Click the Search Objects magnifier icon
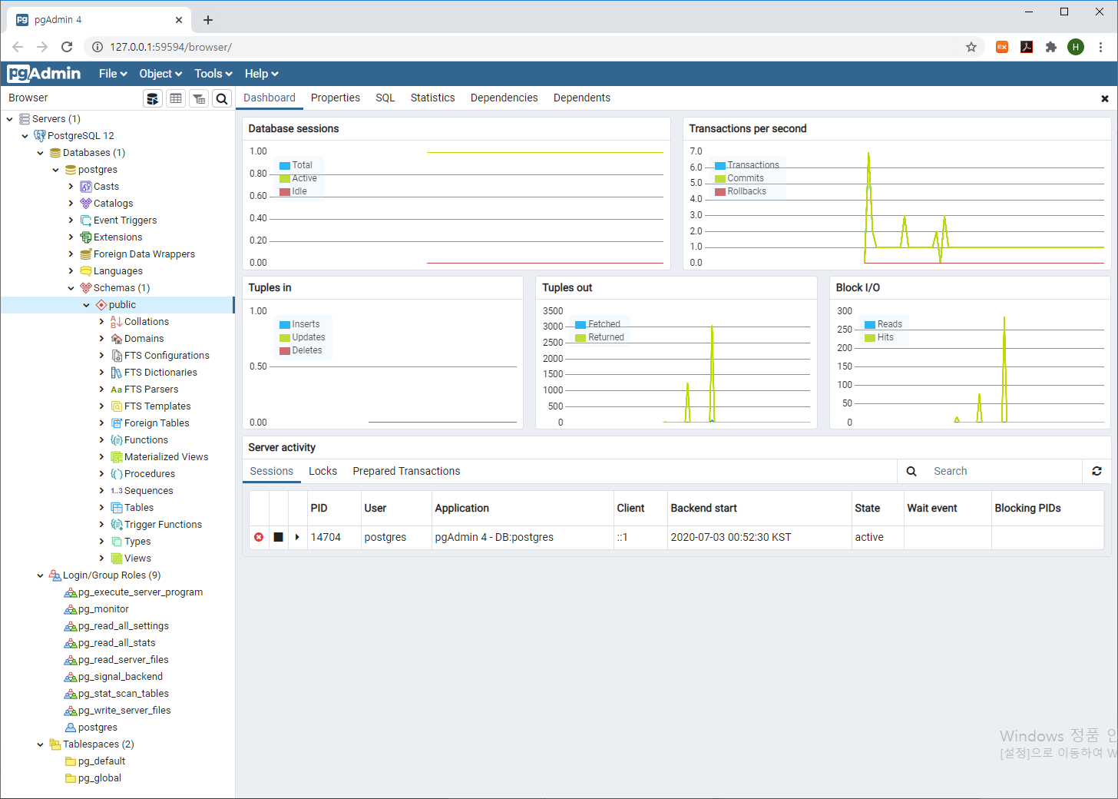Viewport: 1118px width, 799px height. click(222, 98)
